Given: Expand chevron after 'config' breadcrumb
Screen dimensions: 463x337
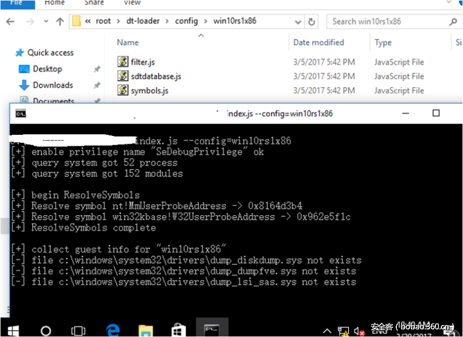Looking at the screenshot, I should [205, 21].
